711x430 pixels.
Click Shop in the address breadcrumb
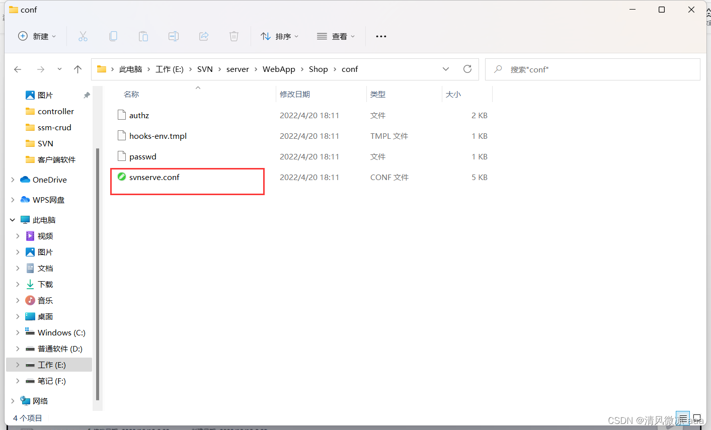pos(318,69)
